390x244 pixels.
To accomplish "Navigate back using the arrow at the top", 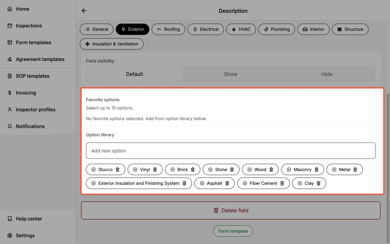I will [x=84, y=10].
